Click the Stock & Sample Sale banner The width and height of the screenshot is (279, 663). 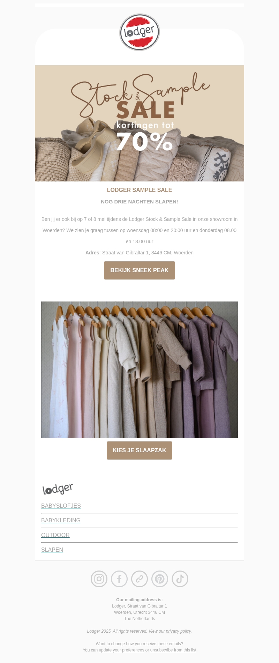139,123
